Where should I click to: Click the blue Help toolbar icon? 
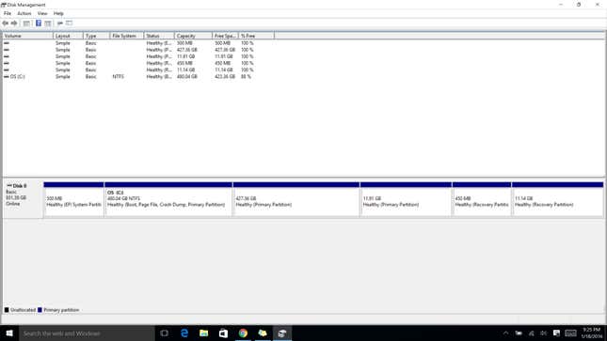(39, 23)
